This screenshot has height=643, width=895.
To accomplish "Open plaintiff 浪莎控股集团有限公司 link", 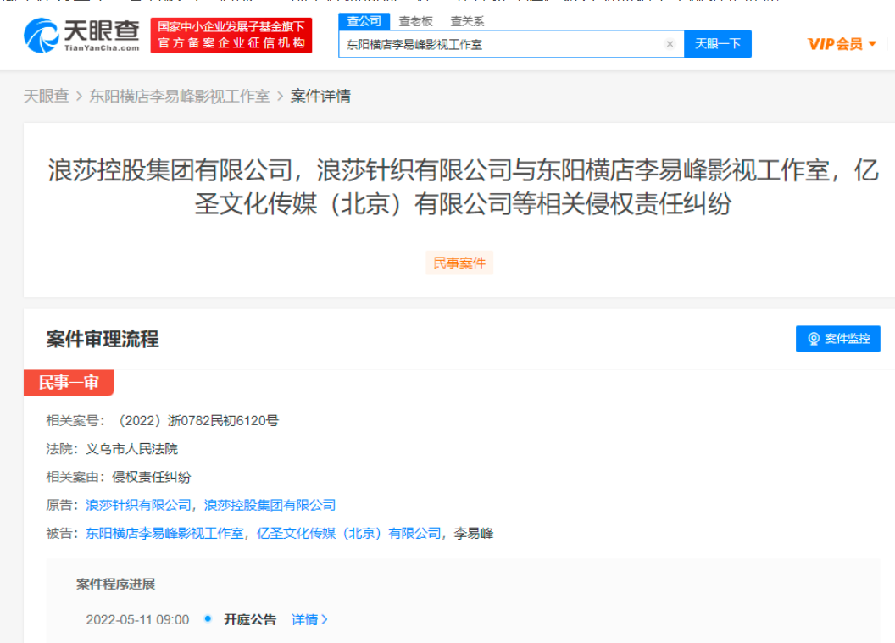I will (x=270, y=505).
